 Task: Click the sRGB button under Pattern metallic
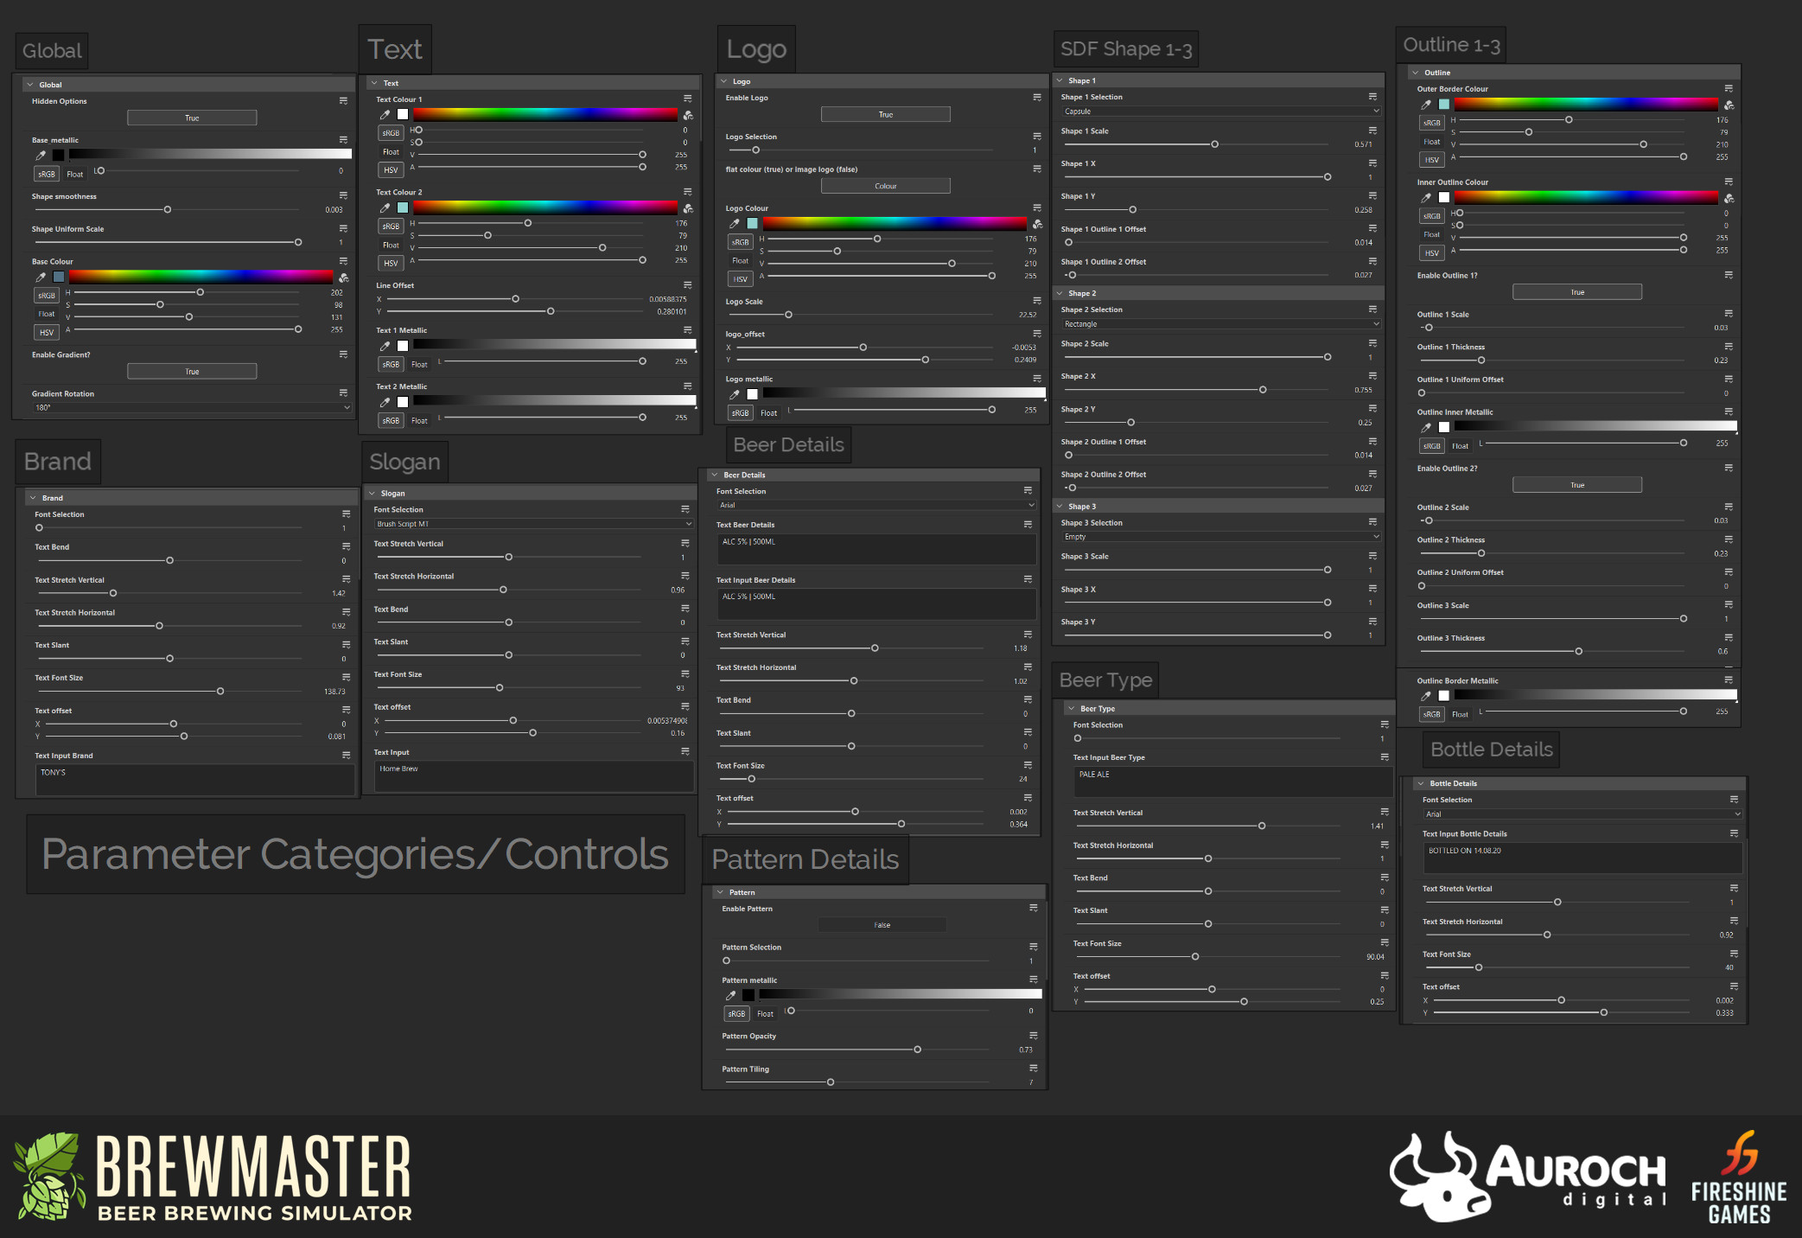point(736,1014)
